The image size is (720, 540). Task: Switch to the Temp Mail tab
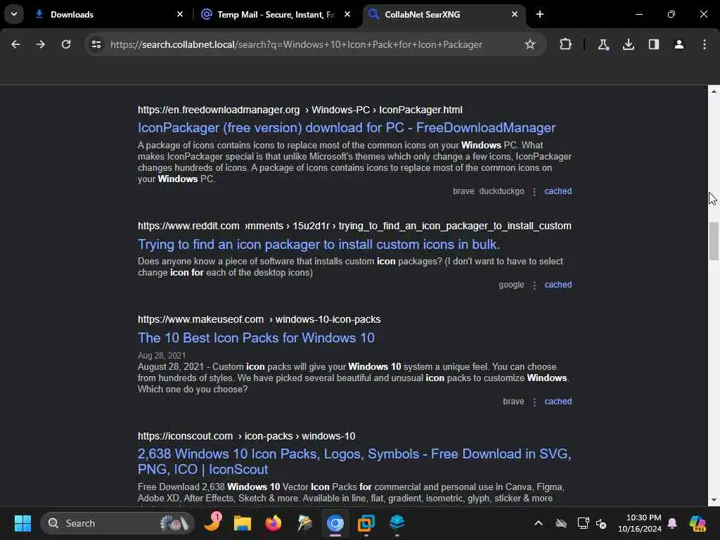click(275, 14)
